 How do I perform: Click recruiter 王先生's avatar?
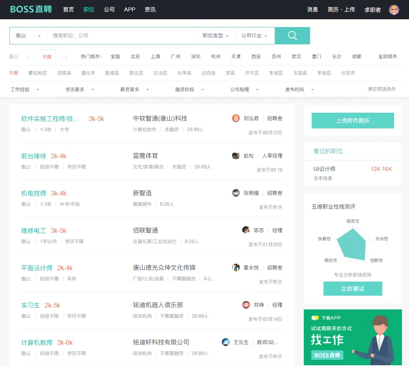point(226,342)
